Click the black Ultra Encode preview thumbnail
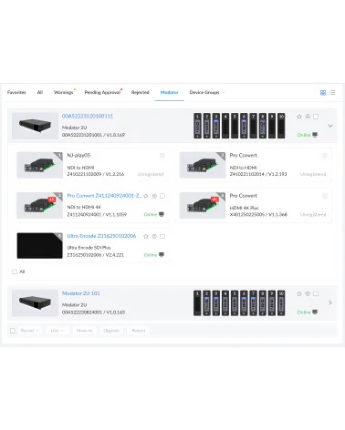Screen dimensions: 345x430 pyautogui.click(x=39, y=246)
